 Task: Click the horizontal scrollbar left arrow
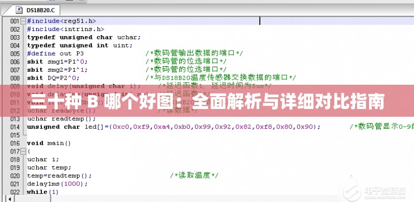[10, 198]
